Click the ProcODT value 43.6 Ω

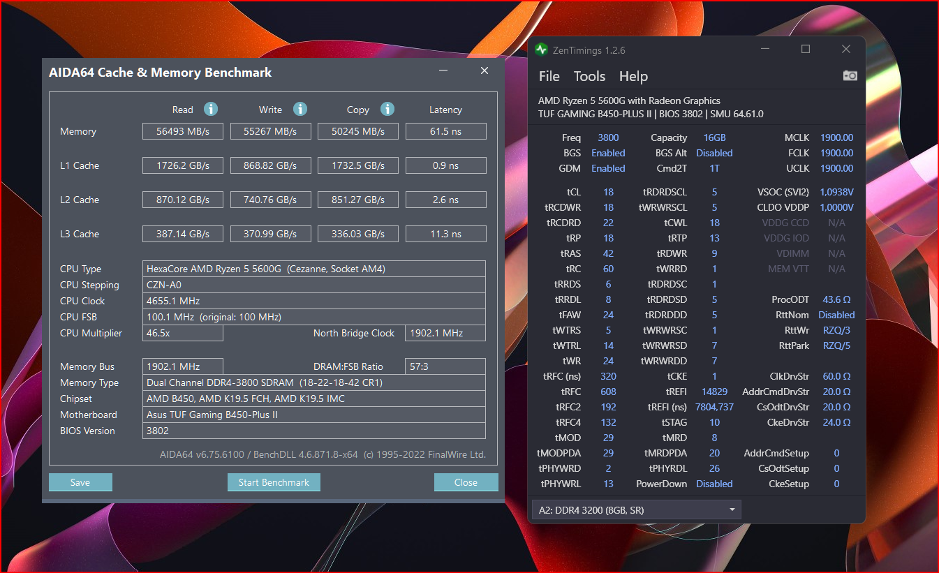(x=836, y=299)
